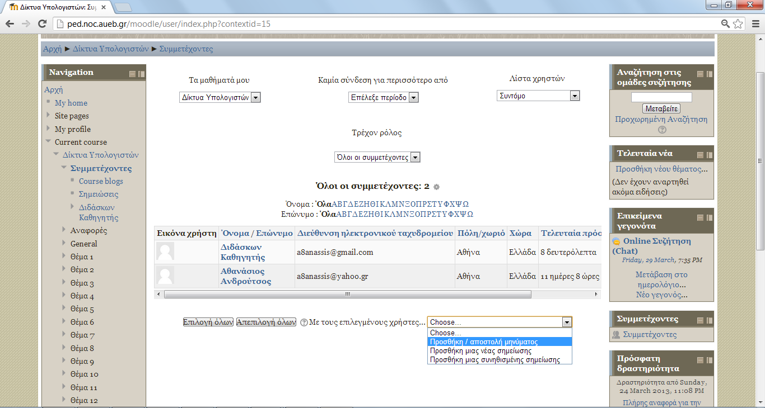
Task: Hide the forum search block
Action: (x=700, y=74)
